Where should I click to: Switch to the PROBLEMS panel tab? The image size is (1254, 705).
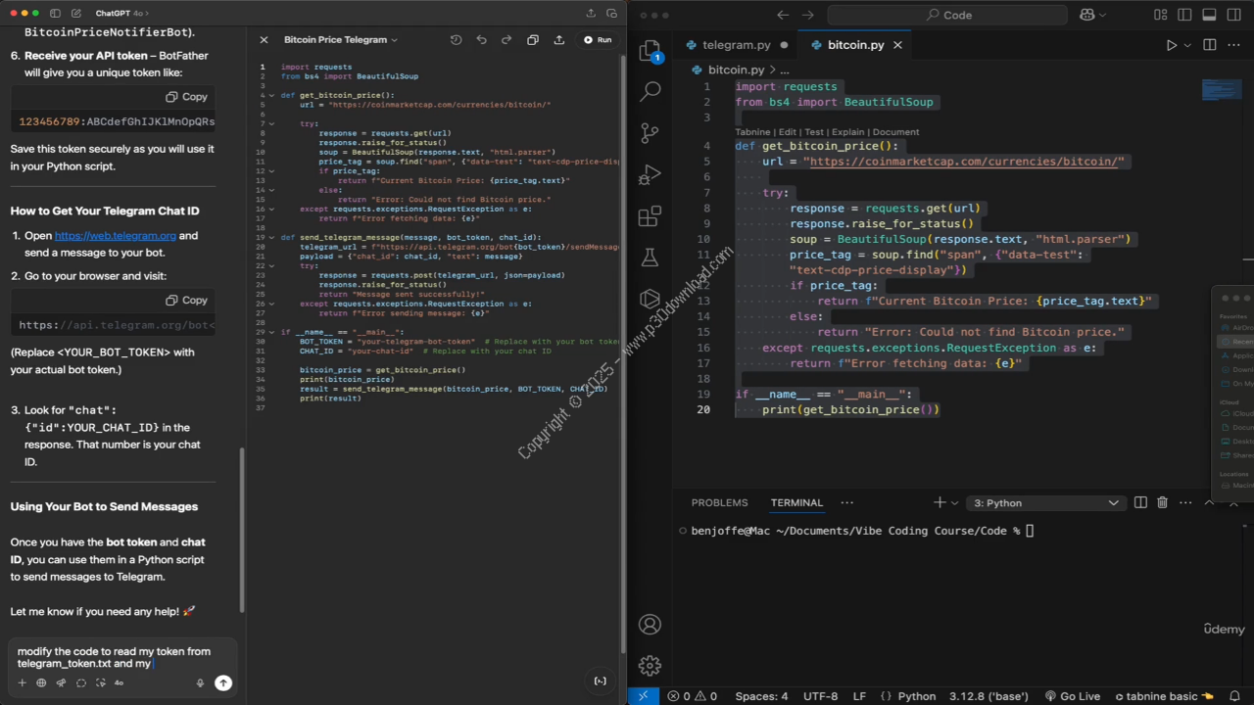[x=719, y=502]
